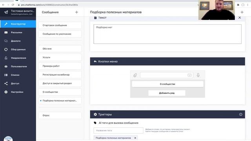Open browser three-dot menu

[247, 5]
